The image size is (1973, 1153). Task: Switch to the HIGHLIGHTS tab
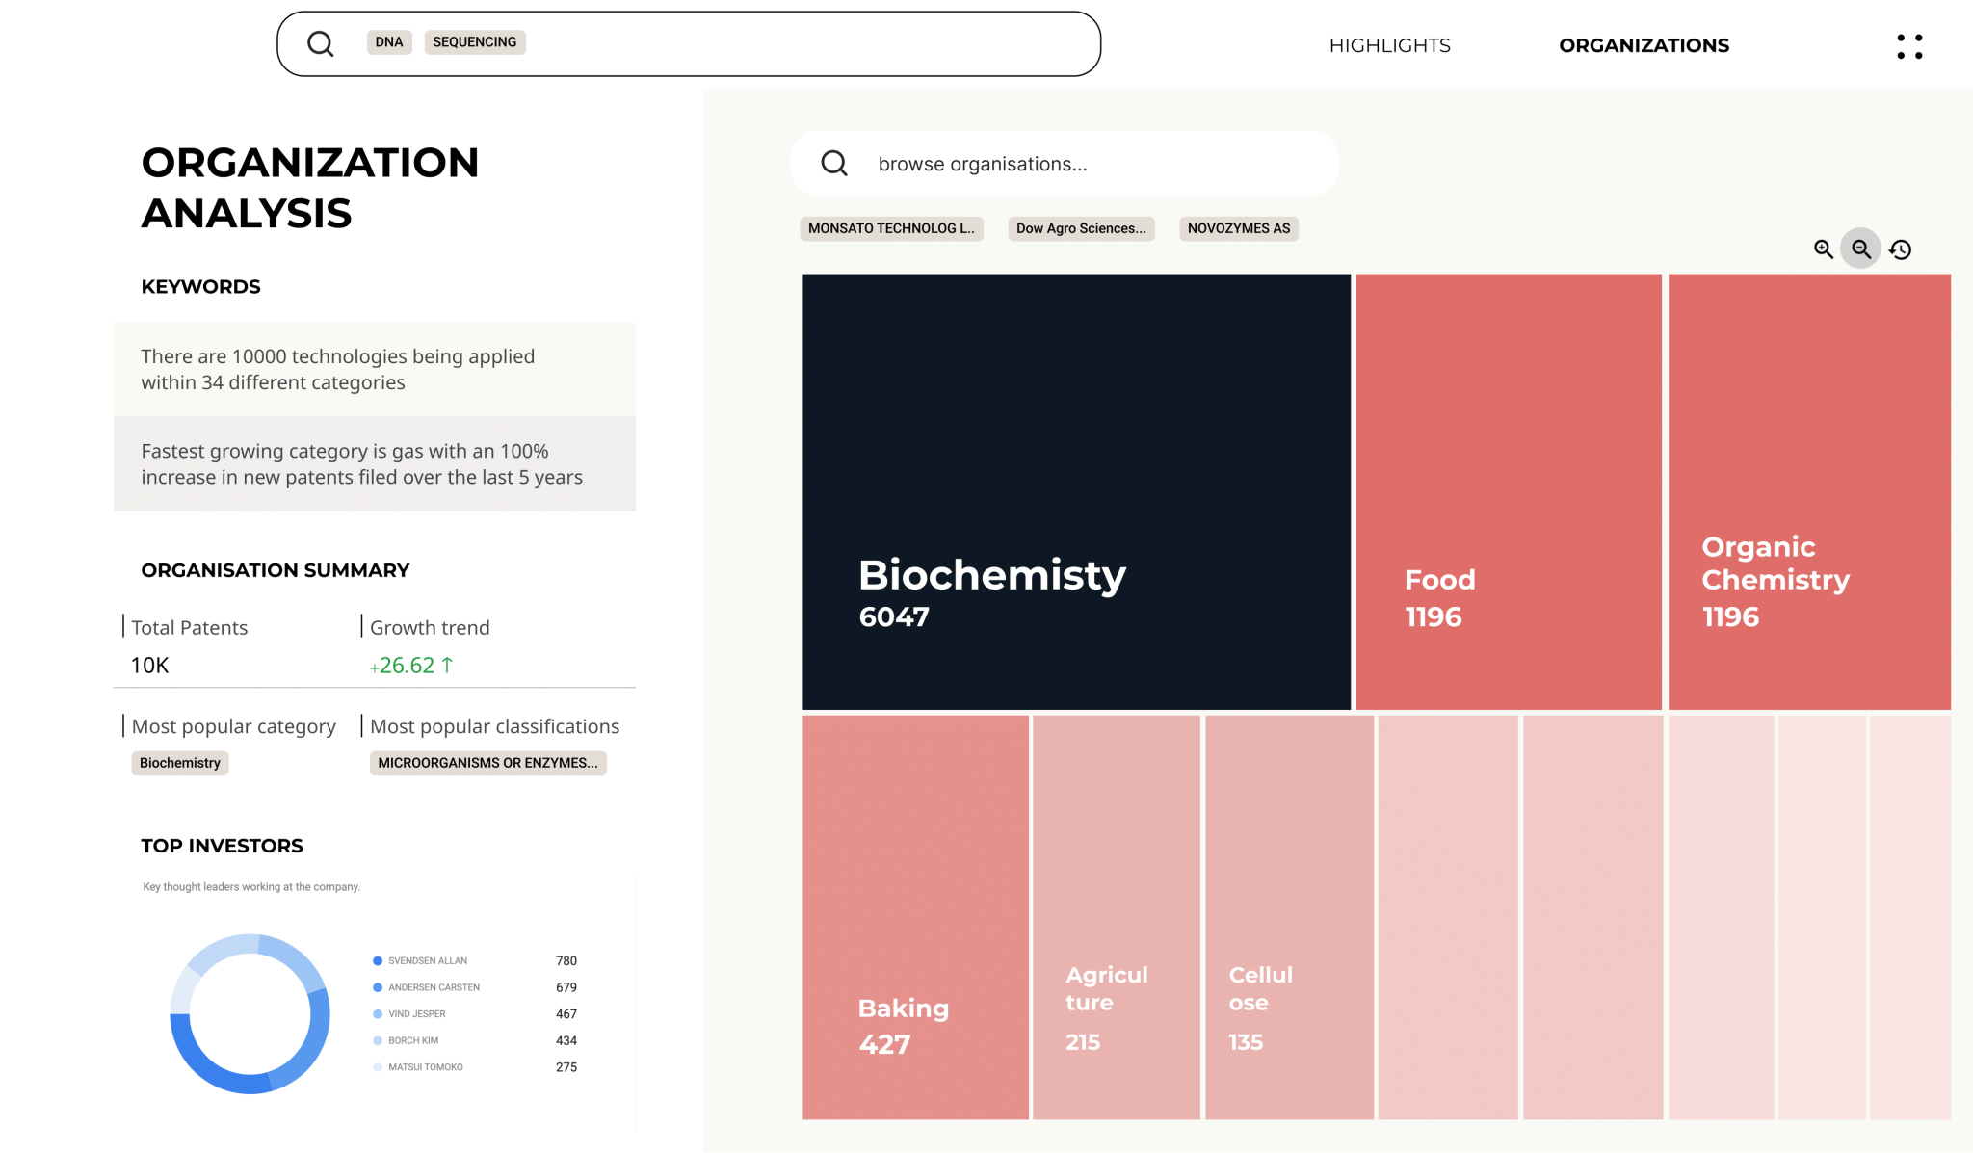pos(1389,45)
